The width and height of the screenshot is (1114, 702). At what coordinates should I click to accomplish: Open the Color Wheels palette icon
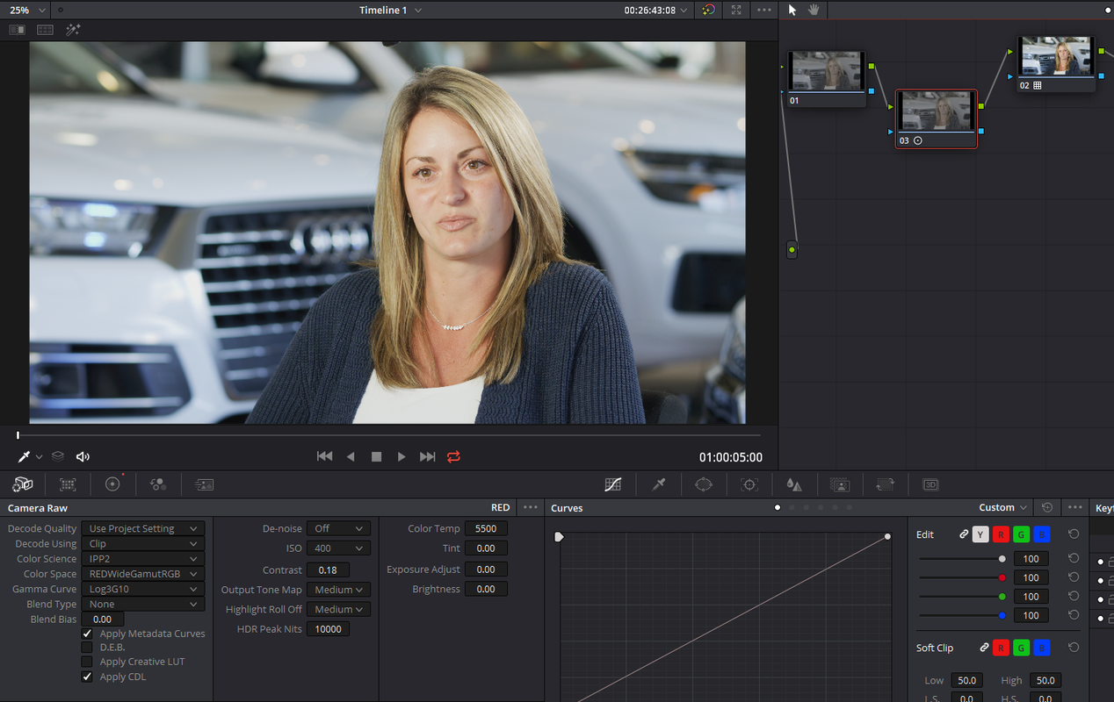click(x=112, y=484)
